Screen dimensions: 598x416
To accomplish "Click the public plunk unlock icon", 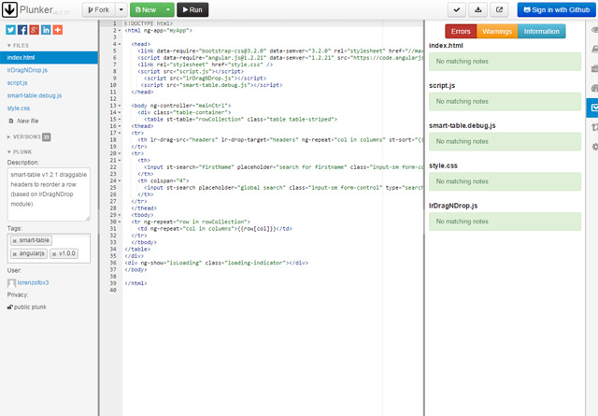I will 10,307.
